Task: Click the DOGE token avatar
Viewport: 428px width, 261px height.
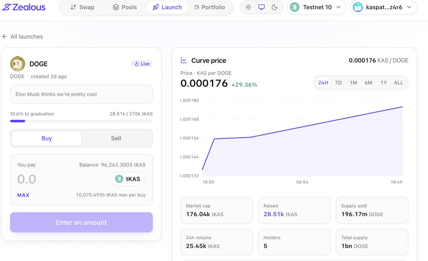Action: click(x=17, y=64)
